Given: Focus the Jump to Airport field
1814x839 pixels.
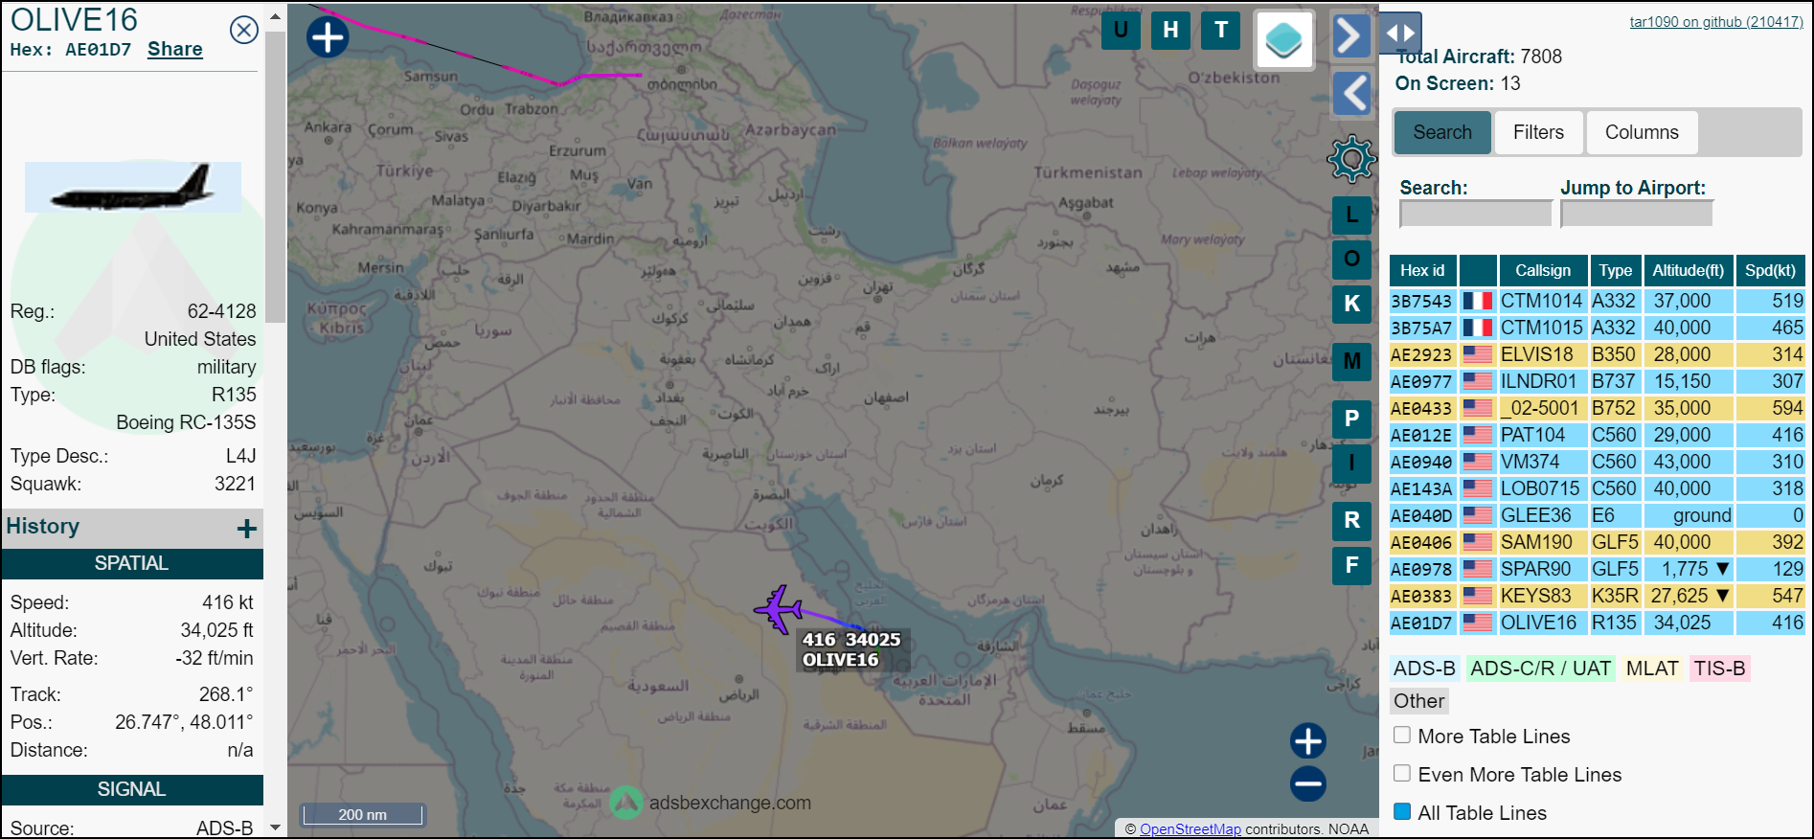Looking at the screenshot, I should click(x=1636, y=214).
